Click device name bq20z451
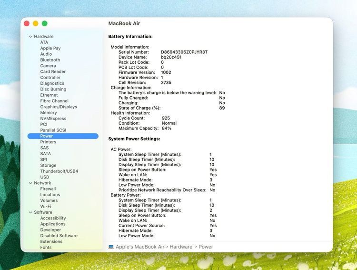Image resolution: width=357 pixels, height=270 pixels. pyautogui.click(x=171, y=57)
